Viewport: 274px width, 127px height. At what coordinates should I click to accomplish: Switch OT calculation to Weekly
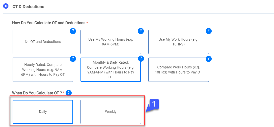(111, 112)
